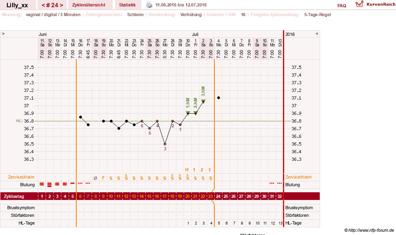Click the Verhütung usage value
This screenshot has width=396, height=235.
pos(191,15)
